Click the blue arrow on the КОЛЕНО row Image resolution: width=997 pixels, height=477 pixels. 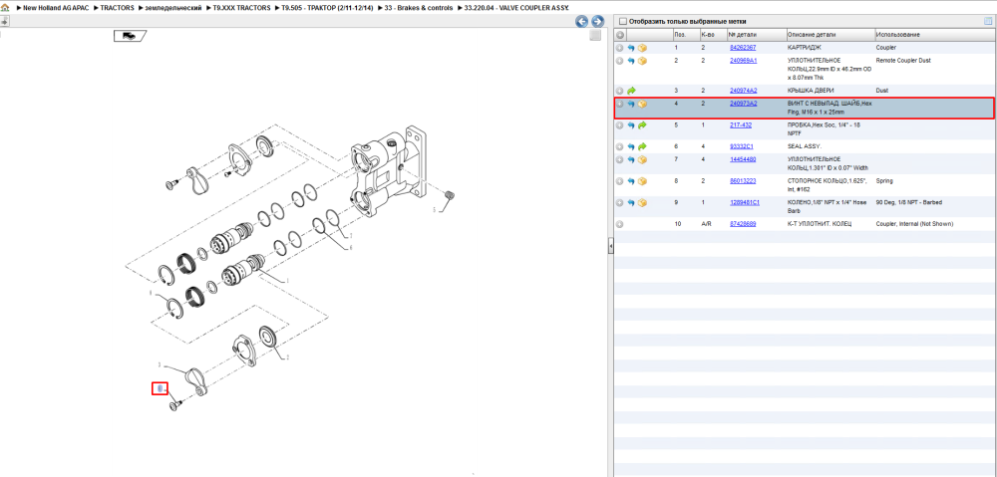[x=631, y=202]
